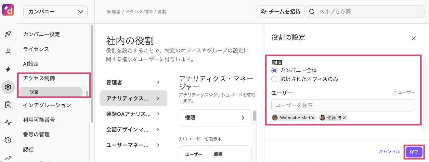Open the clipboard sparkle icon in sidebar
This screenshot has height=162, width=429.
pos(8,105)
